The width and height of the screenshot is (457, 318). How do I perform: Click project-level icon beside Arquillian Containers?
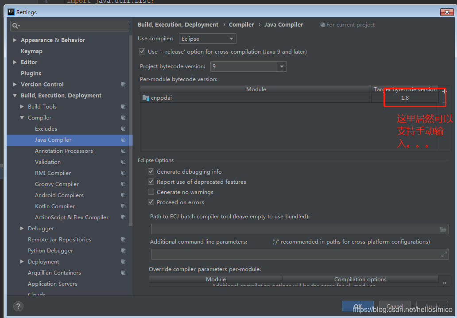(123, 273)
